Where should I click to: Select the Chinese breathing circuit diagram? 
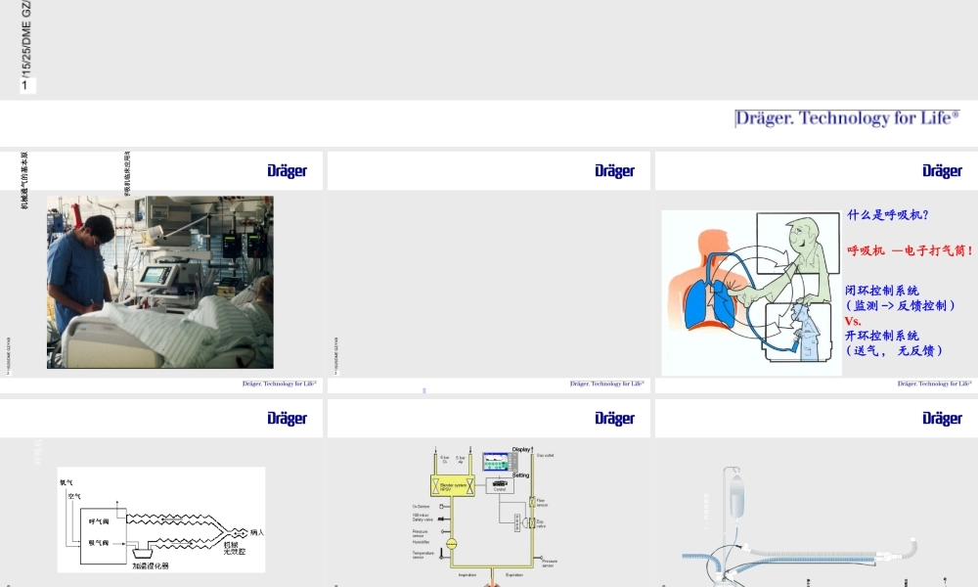click(160, 519)
